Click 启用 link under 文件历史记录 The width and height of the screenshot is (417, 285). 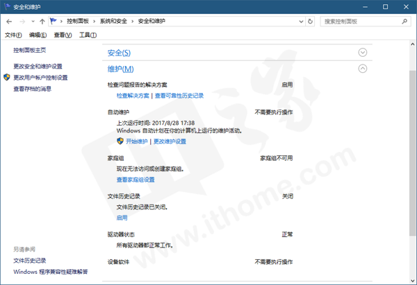pyautogui.click(x=122, y=218)
